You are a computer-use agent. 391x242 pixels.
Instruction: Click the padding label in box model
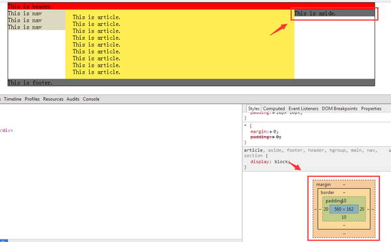coord(334,200)
